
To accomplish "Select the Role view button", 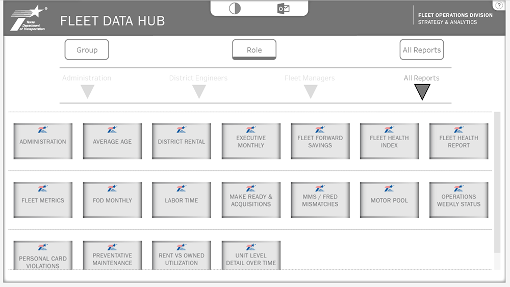I will tap(254, 50).
